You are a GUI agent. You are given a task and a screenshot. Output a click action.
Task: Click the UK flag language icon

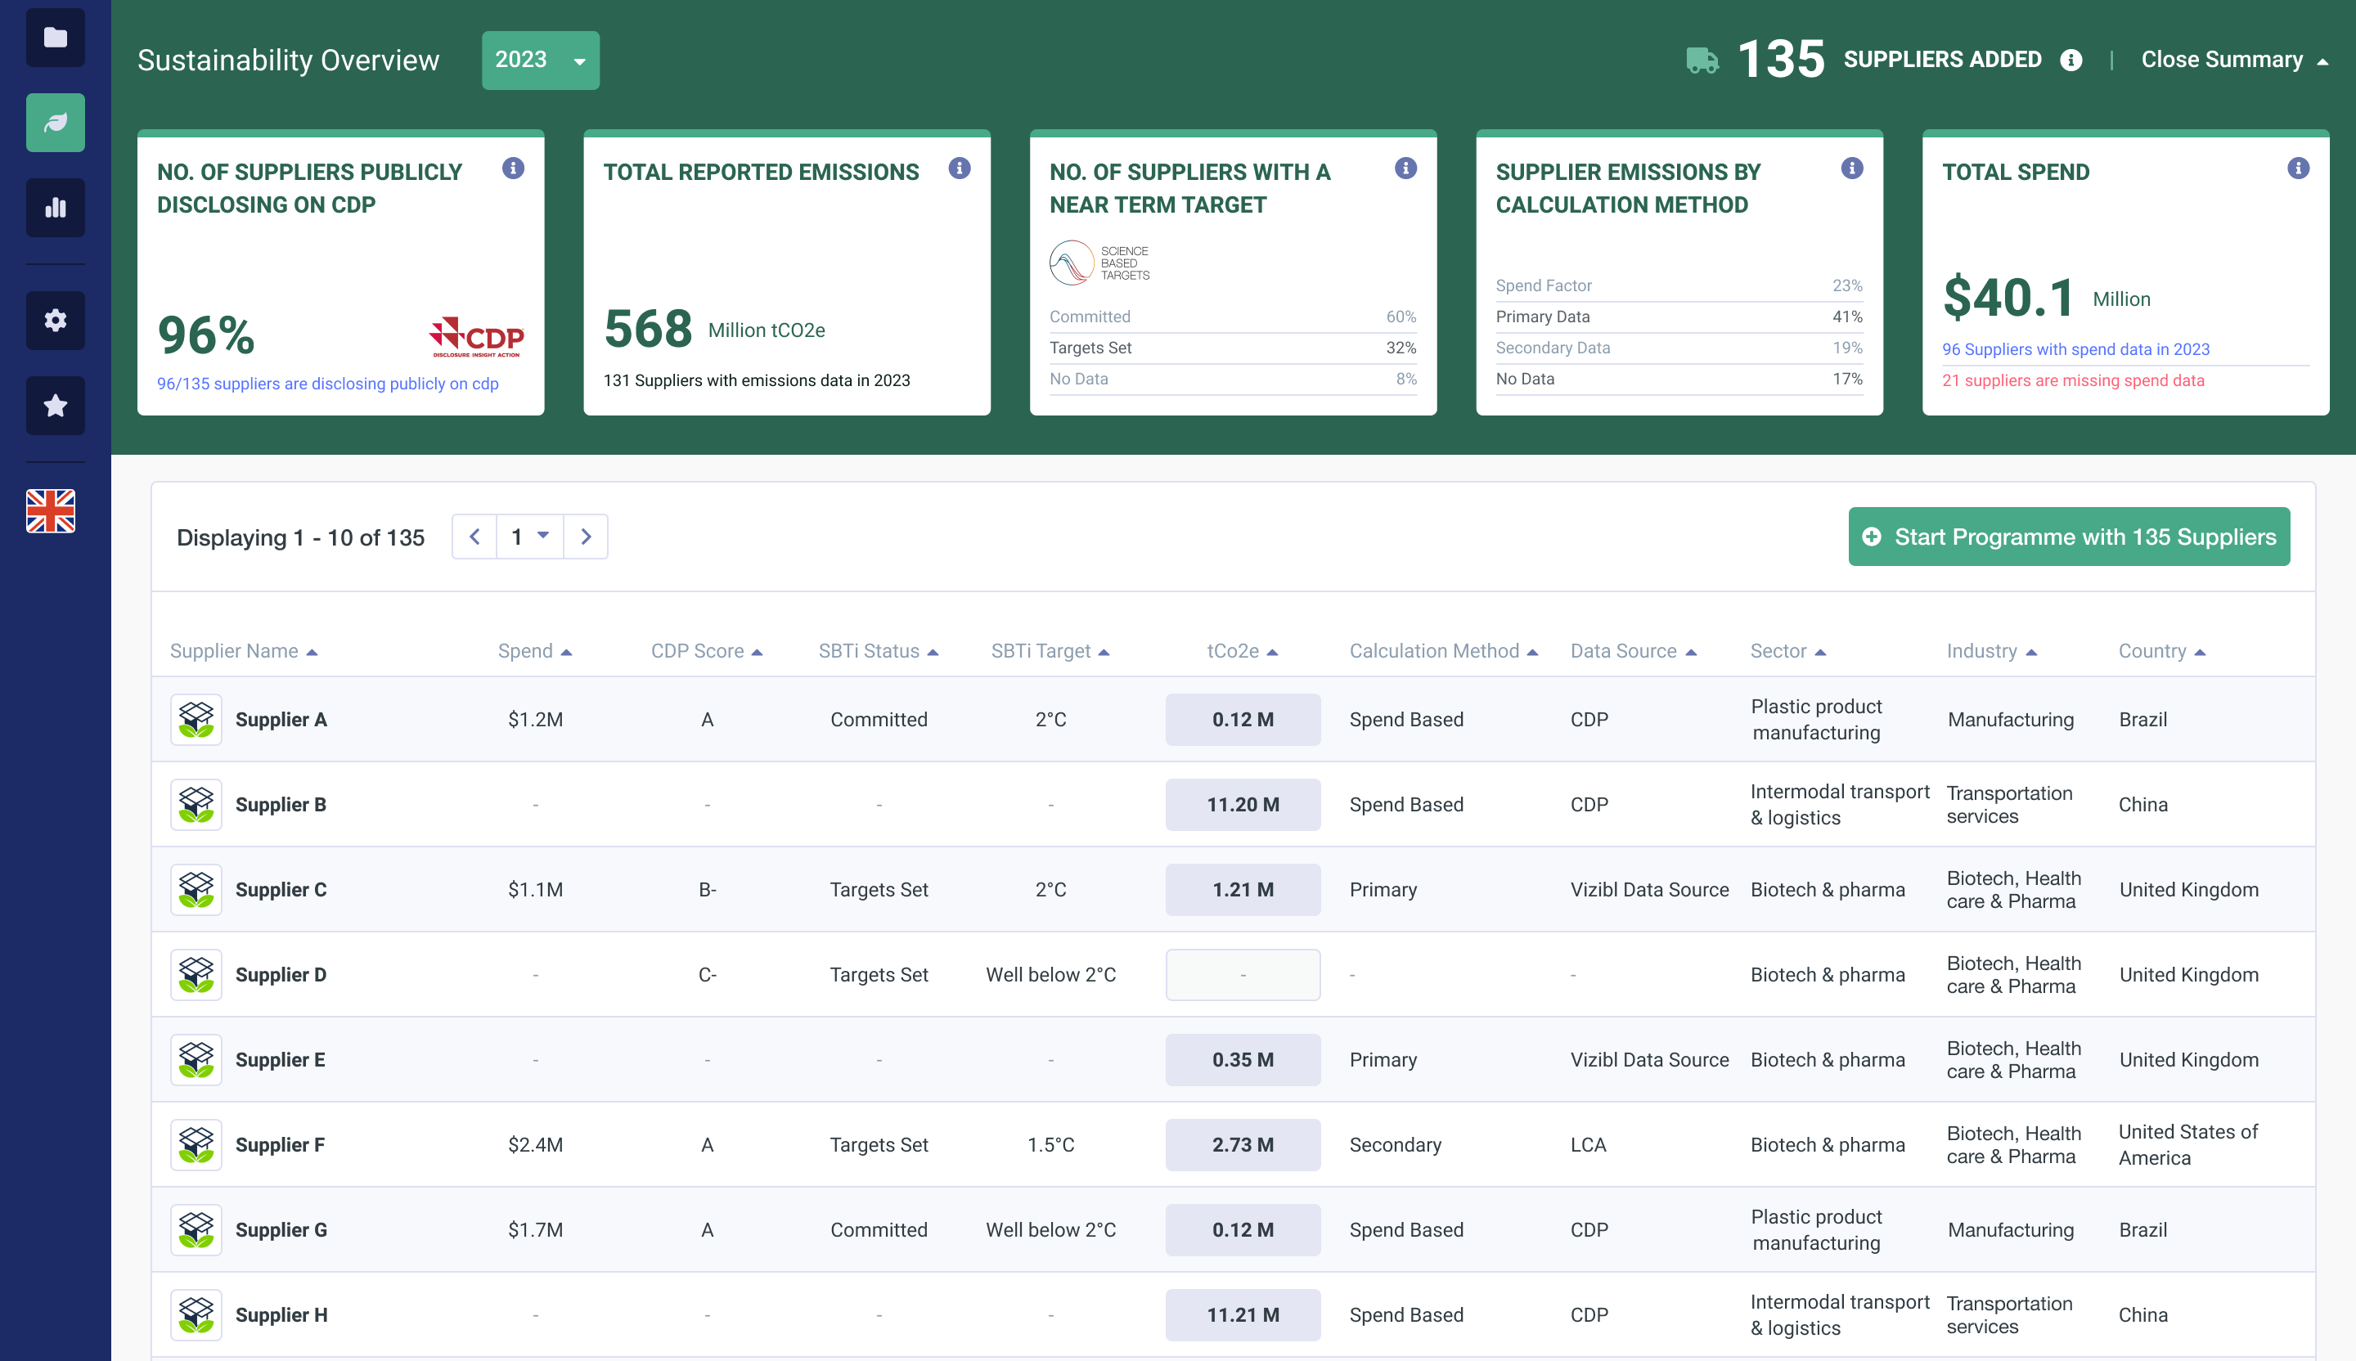click(51, 511)
